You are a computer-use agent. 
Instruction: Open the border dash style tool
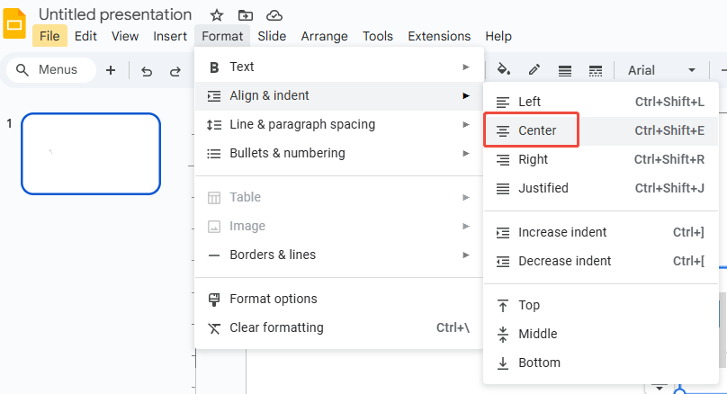tap(595, 70)
